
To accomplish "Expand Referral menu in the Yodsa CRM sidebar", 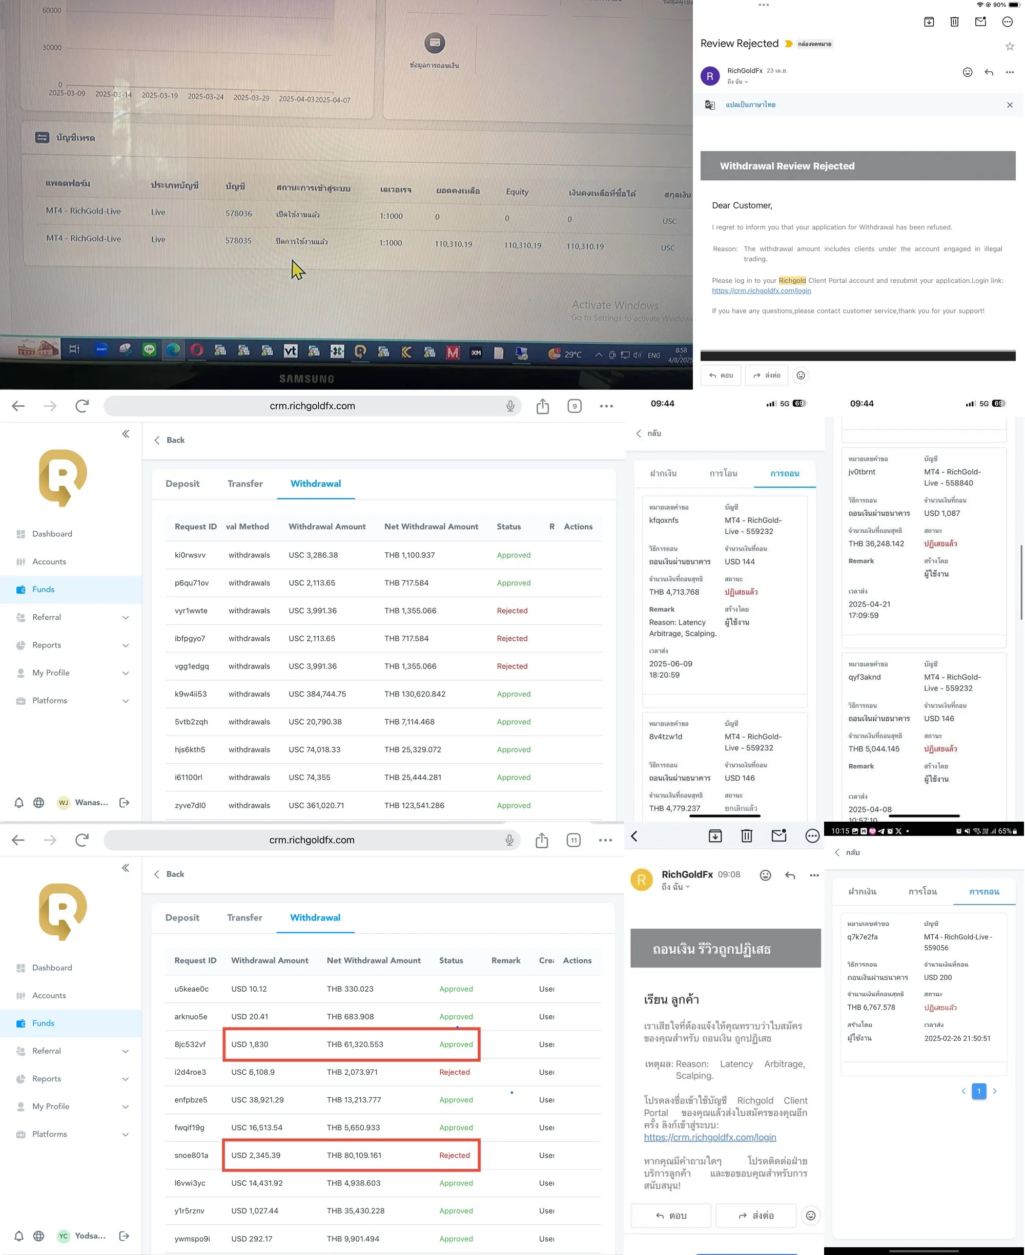I will pos(125,1051).
